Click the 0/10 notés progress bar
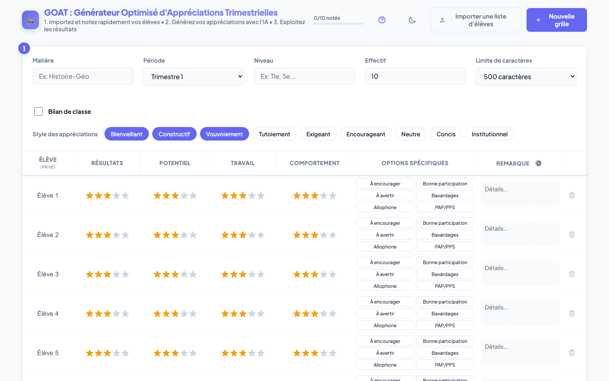Screen dimensions: 609x381 click(x=339, y=24)
